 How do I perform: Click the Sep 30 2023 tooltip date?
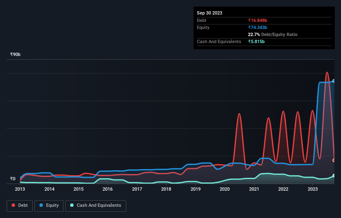pyautogui.click(x=209, y=13)
